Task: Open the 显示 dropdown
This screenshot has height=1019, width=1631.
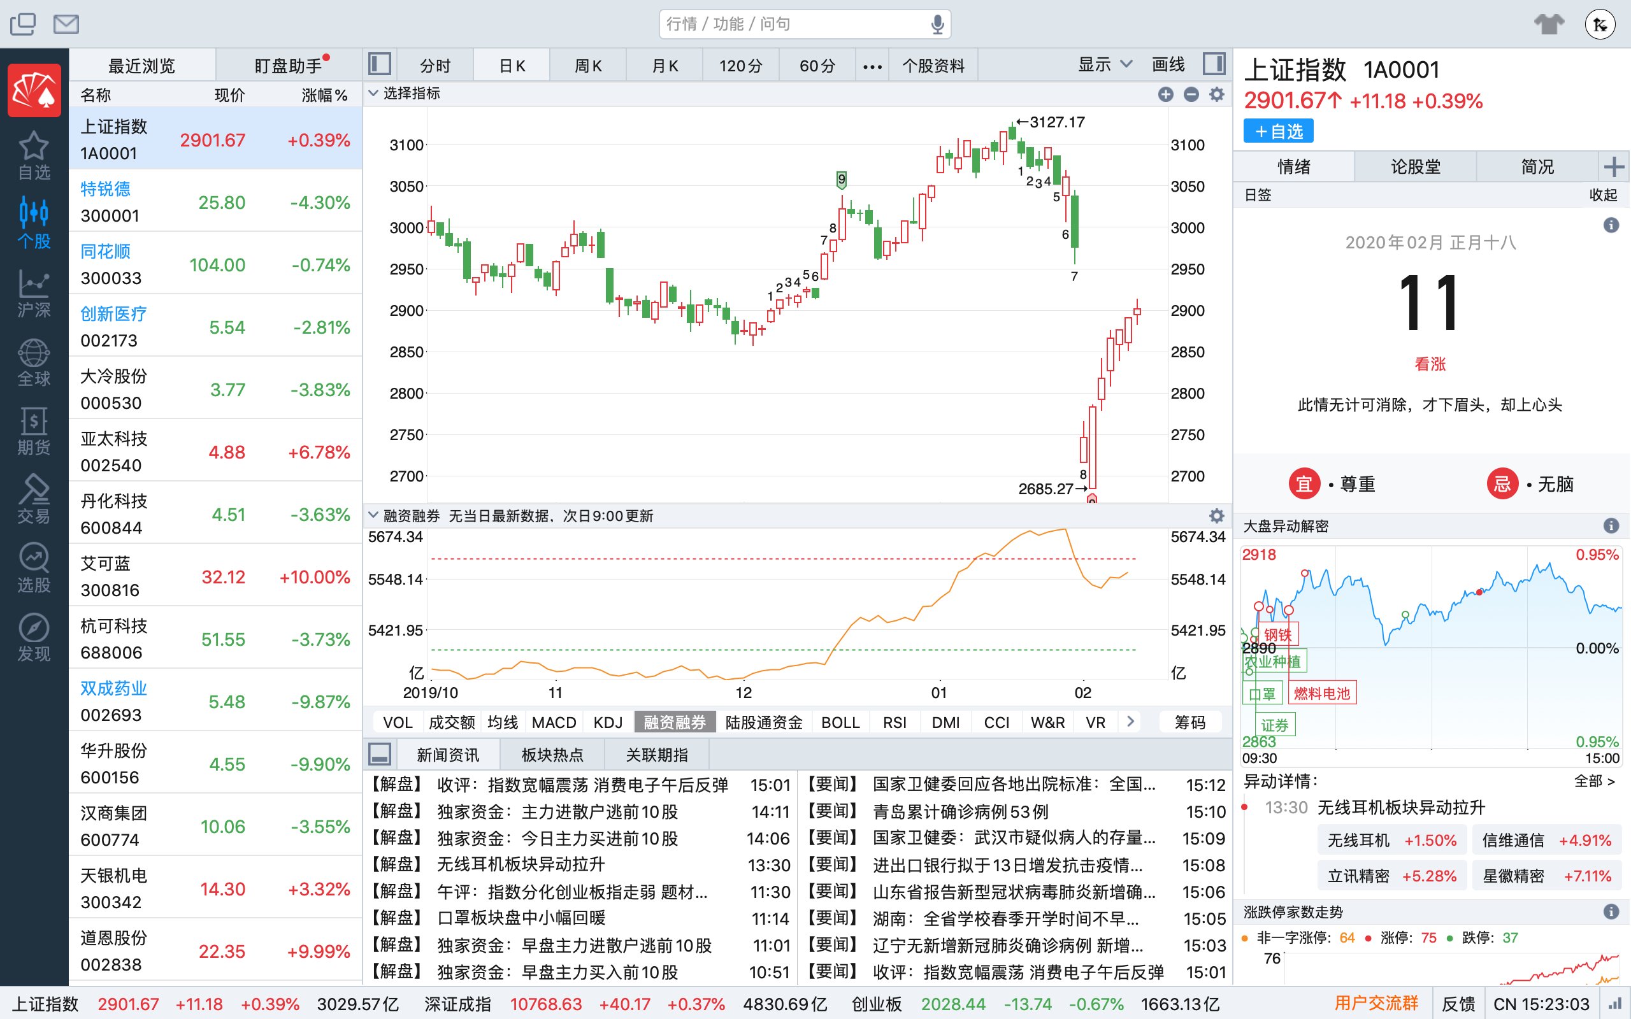Action: [1105, 65]
